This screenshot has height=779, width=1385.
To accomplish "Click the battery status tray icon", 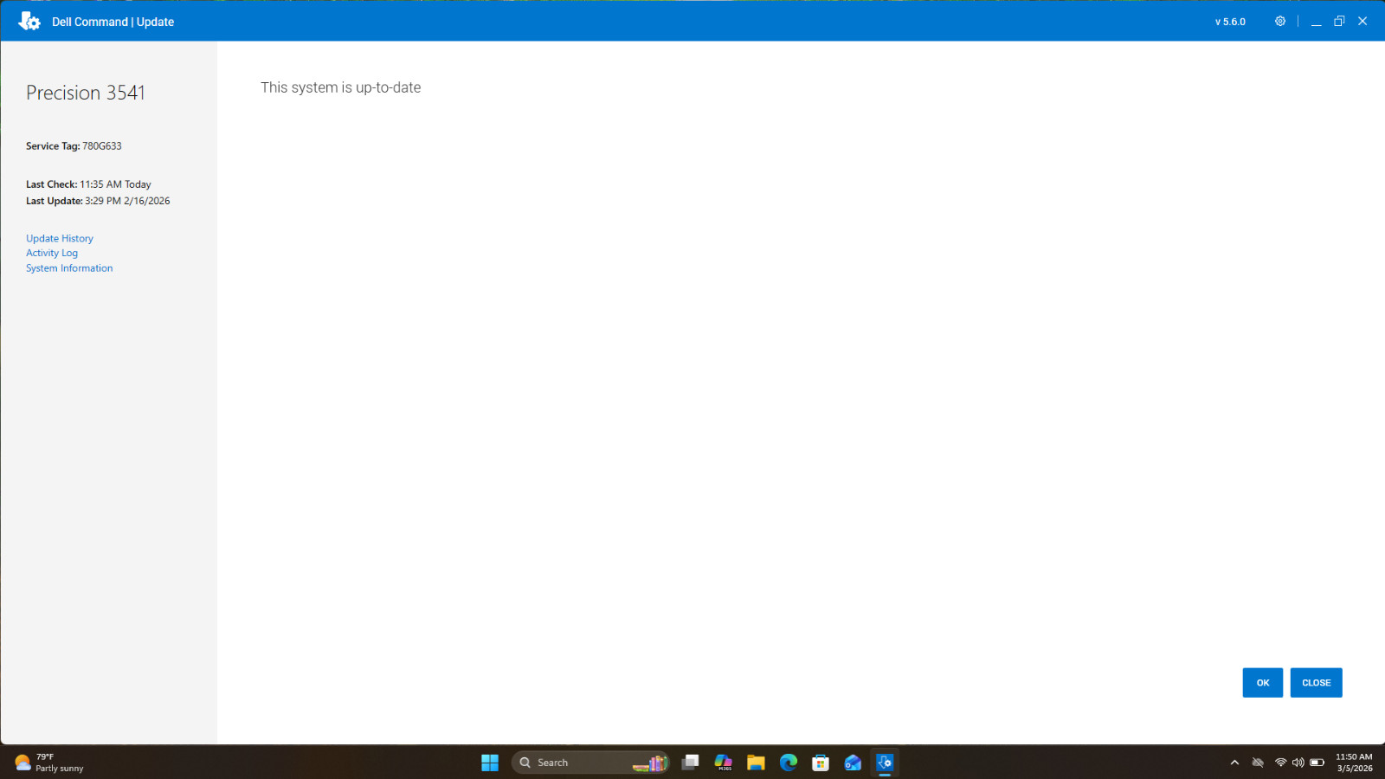I will coord(1317,763).
